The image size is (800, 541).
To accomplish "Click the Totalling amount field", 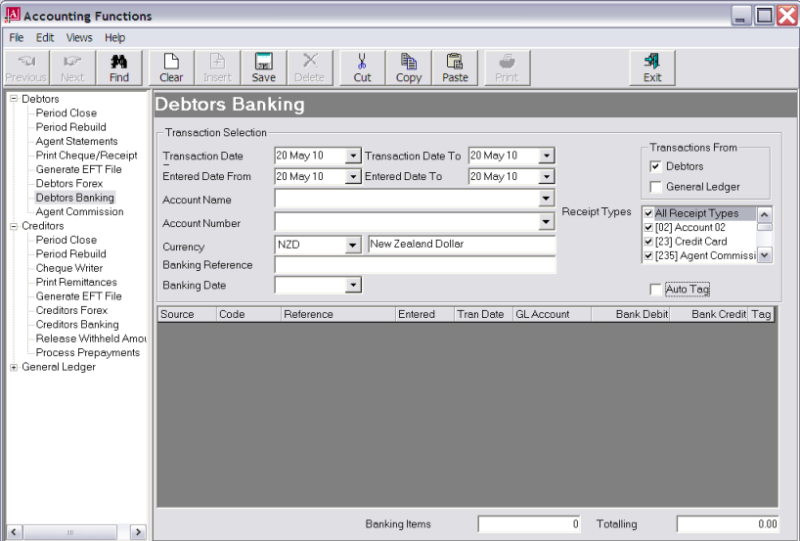I will click(728, 524).
